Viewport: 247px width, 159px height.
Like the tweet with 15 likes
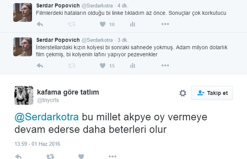(103, 65)
